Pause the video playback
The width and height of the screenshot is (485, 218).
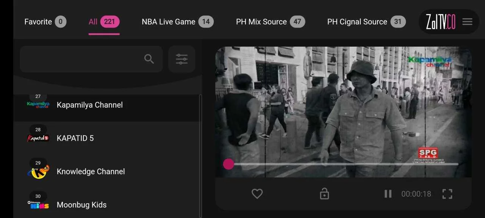pyautogui.click(x=388, y=194)
